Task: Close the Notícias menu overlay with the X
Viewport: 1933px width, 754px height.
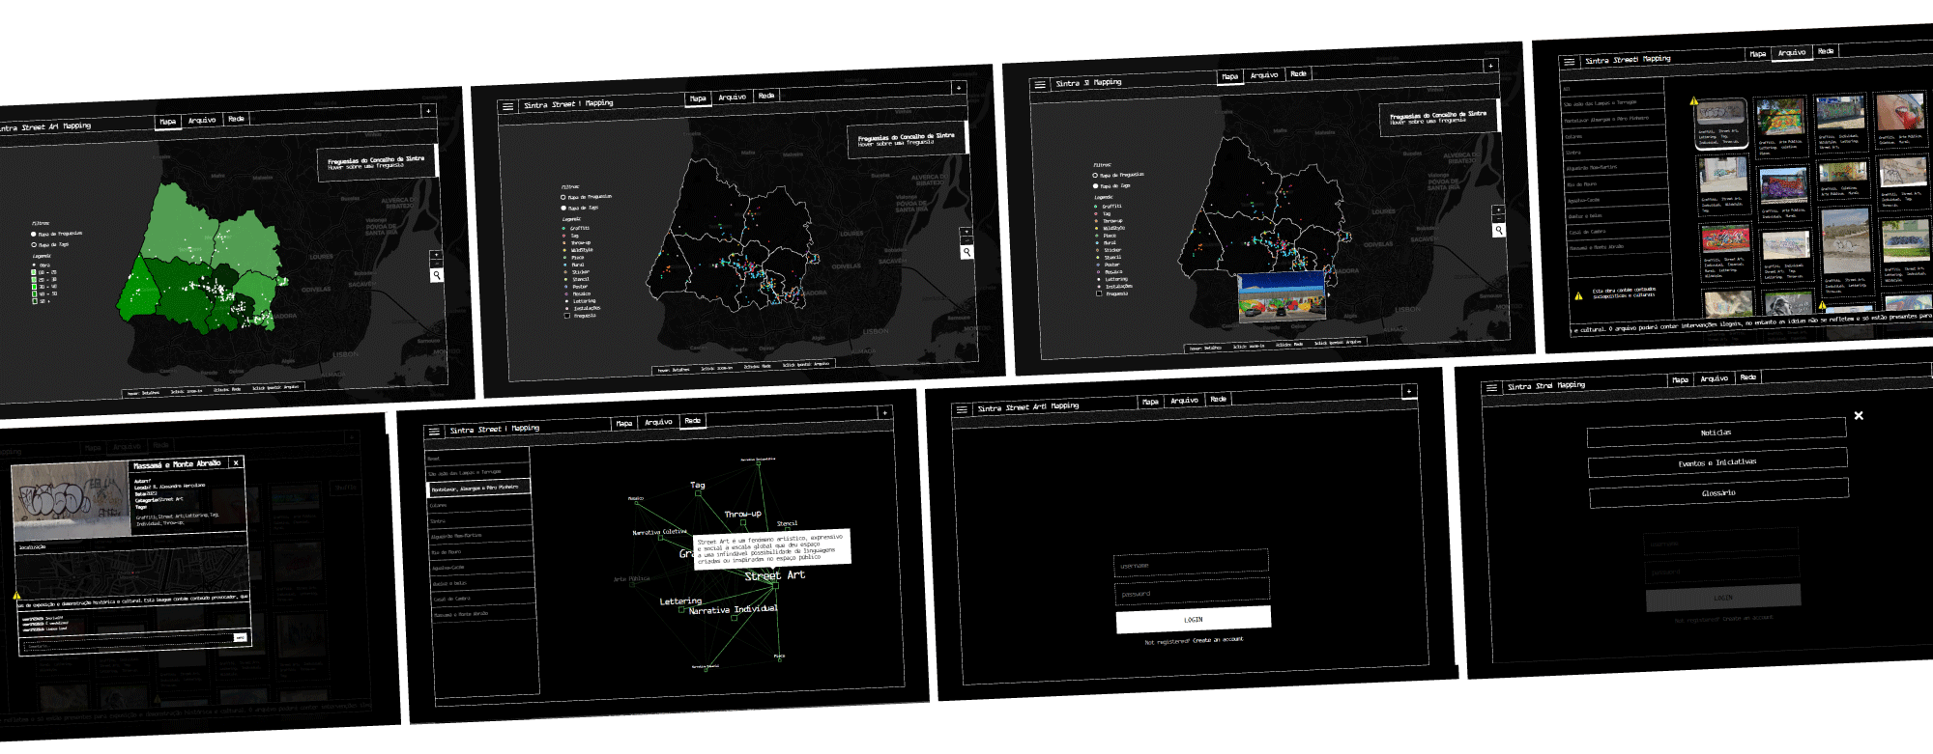Action: click(x=1859, y=416)
